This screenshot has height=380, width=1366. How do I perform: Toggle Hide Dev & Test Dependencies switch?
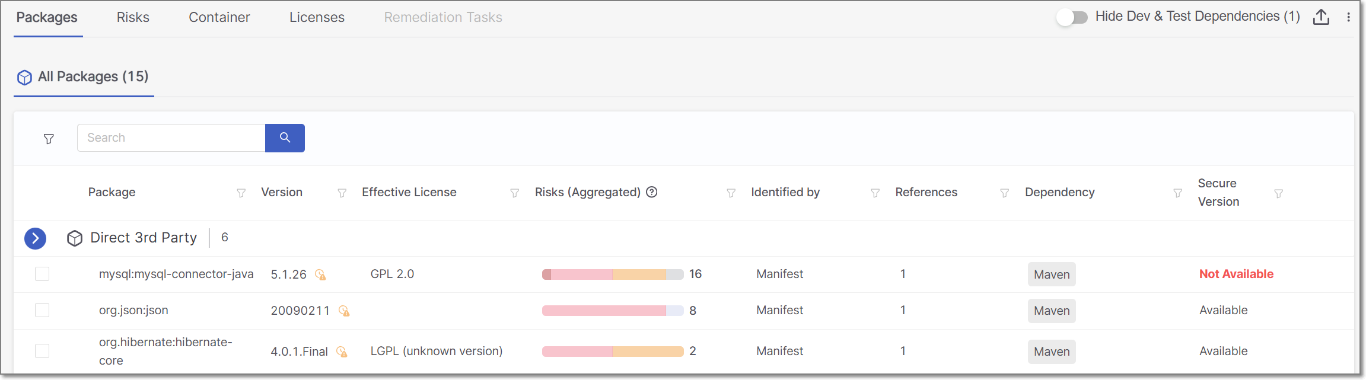[x=1072, y=17]
